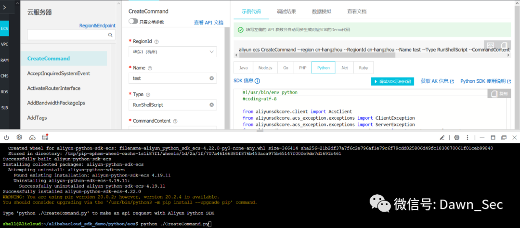Open the Python SDK 使用说明 link
Viewport: 520px width, 228px height.
tap(485, 81)
